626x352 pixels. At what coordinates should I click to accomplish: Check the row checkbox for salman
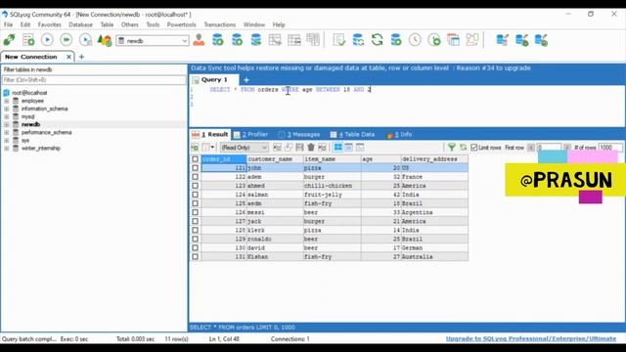coord(195,195)
